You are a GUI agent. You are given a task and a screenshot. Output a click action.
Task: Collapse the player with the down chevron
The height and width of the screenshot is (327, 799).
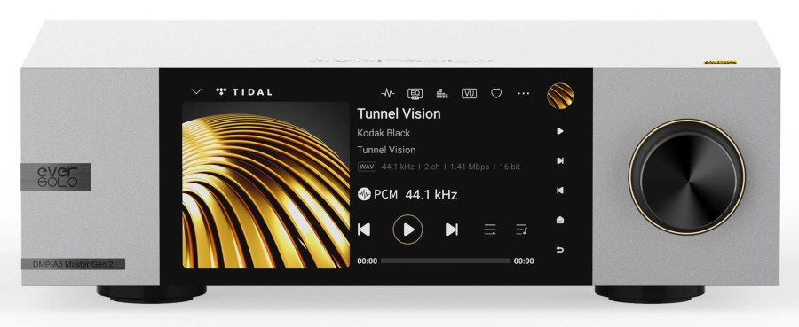click(x=196, y=91)
